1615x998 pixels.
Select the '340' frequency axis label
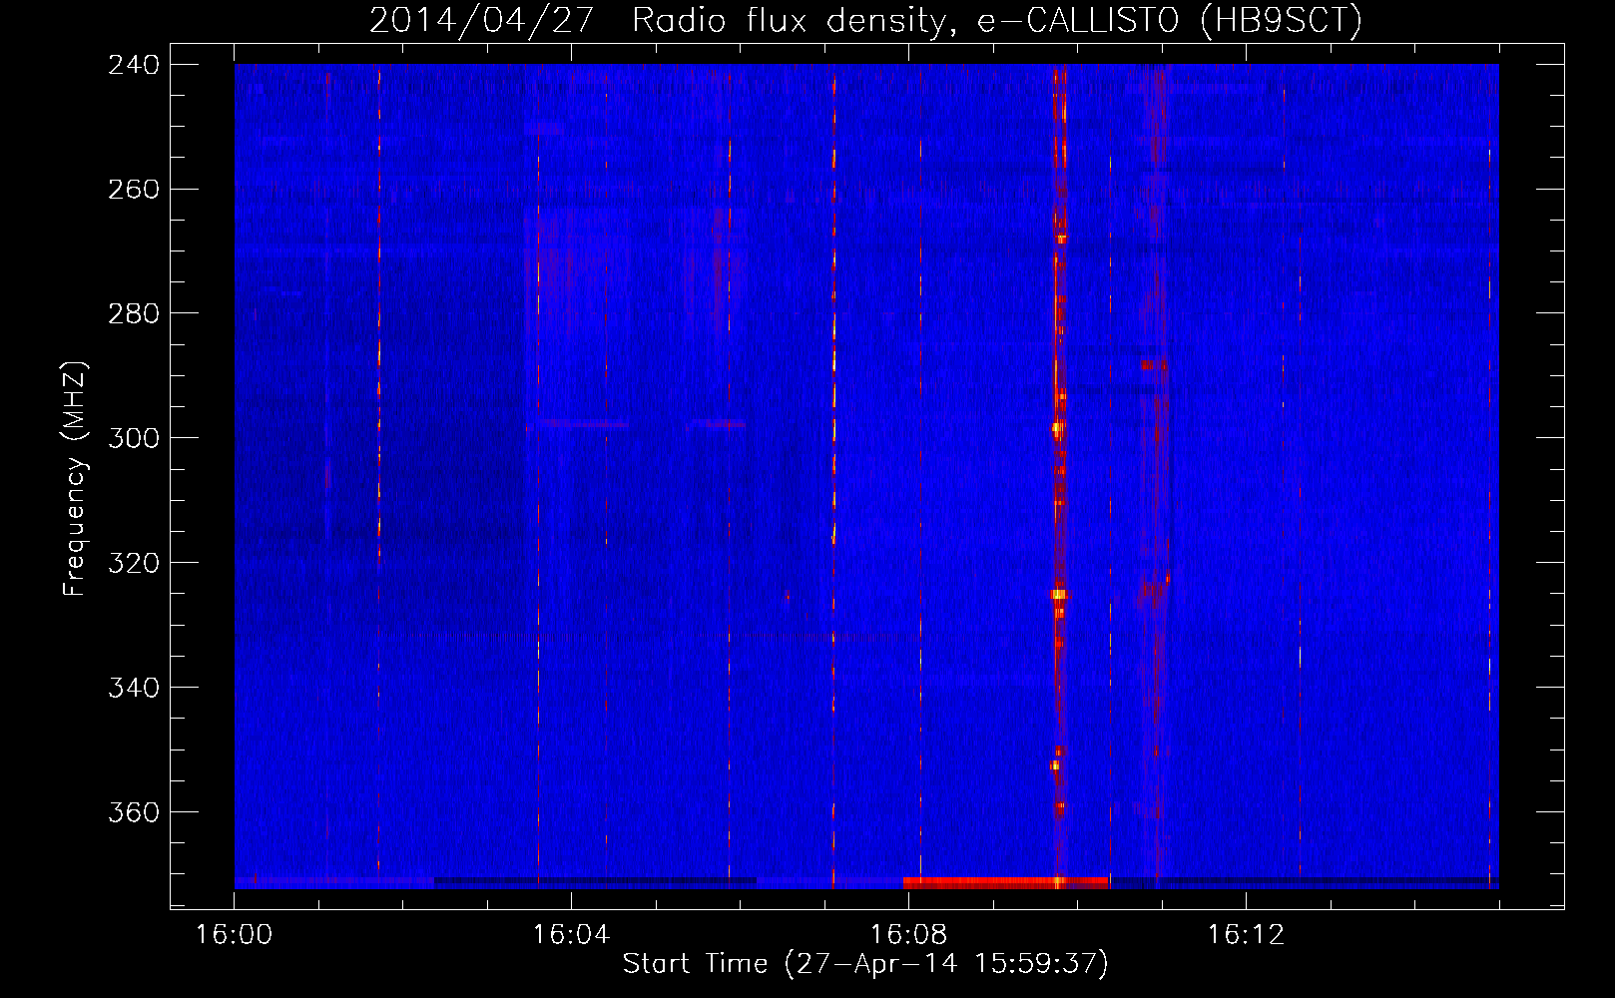tap(134, 689)
